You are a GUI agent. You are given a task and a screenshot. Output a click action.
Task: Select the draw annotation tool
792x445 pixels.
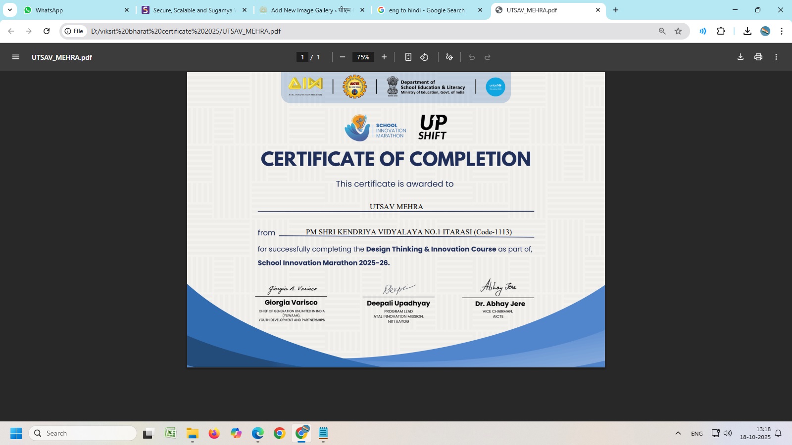click(x=449, y=57)
